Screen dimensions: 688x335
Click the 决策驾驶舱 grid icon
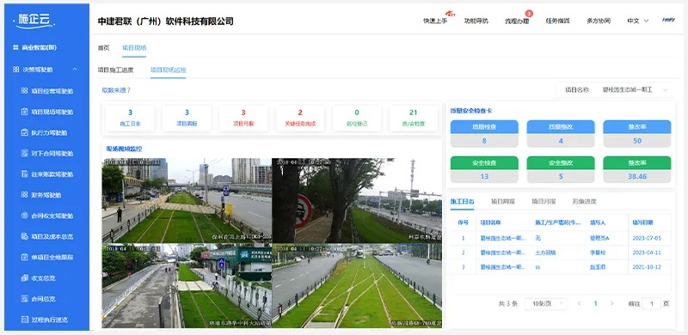(15, 70)
